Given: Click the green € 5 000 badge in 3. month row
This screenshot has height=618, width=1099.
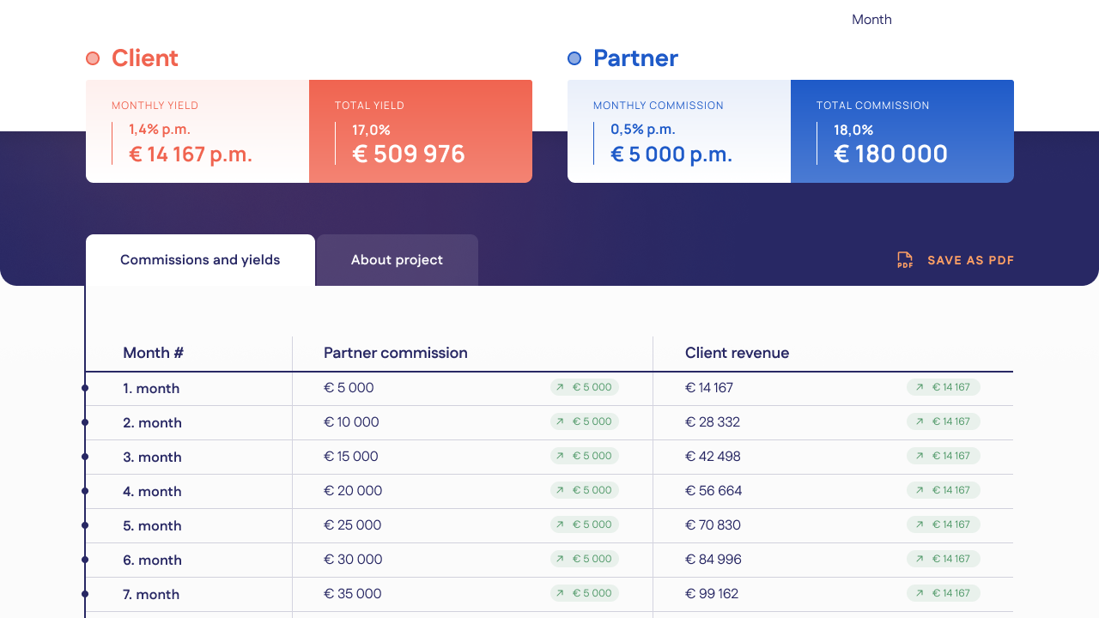Looking at the screenshot, I should tap(585, 456).
